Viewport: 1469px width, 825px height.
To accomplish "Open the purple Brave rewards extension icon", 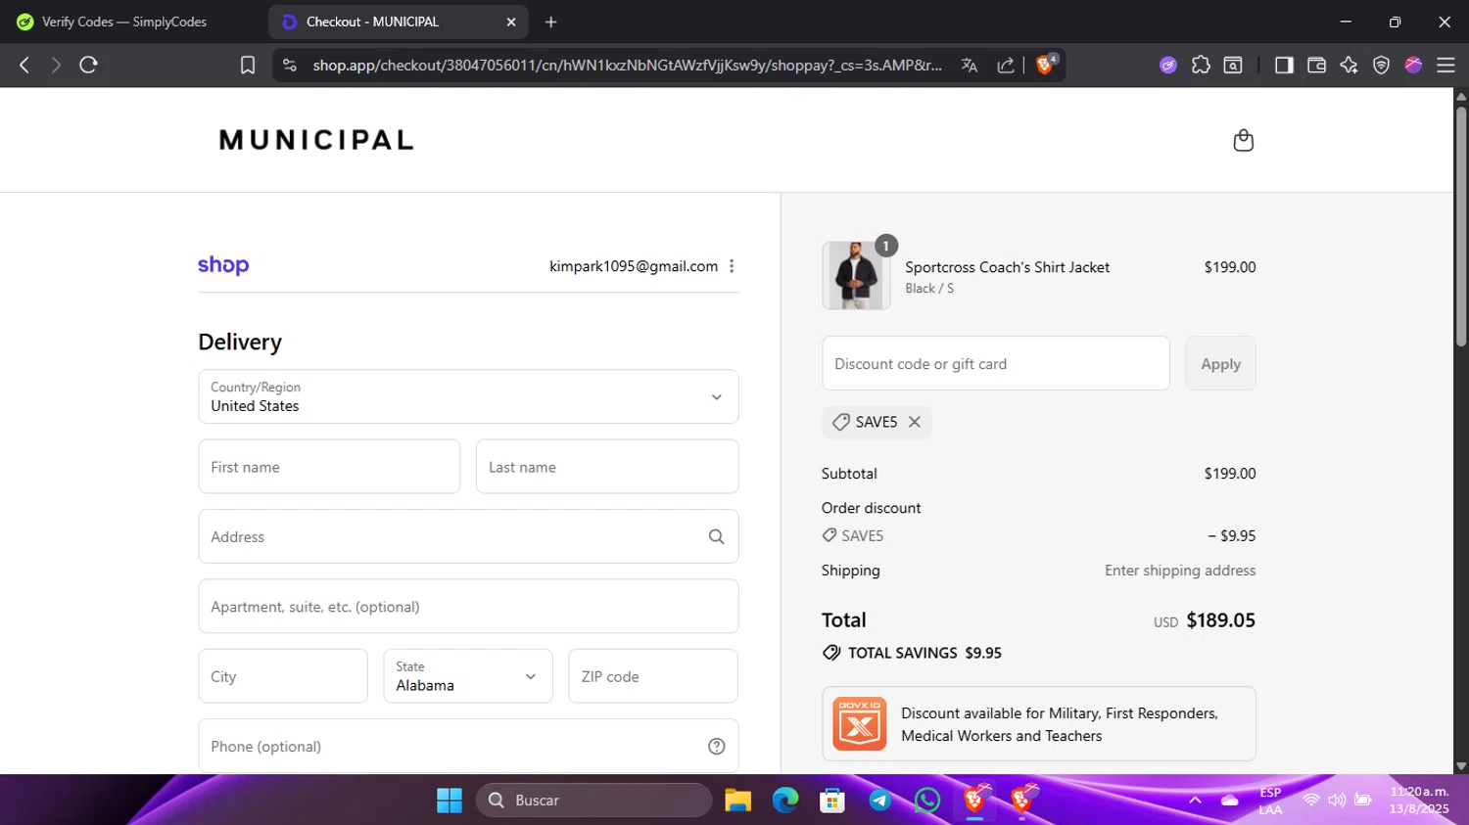I will pyautogui.click(x=1168, y=65).
